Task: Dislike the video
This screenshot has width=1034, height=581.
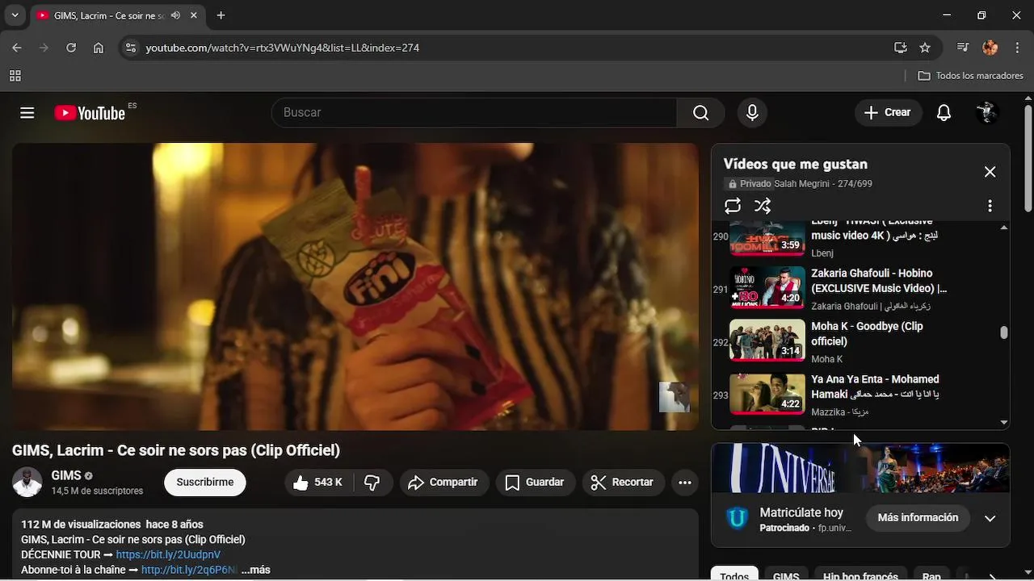Action: point(372,483)
